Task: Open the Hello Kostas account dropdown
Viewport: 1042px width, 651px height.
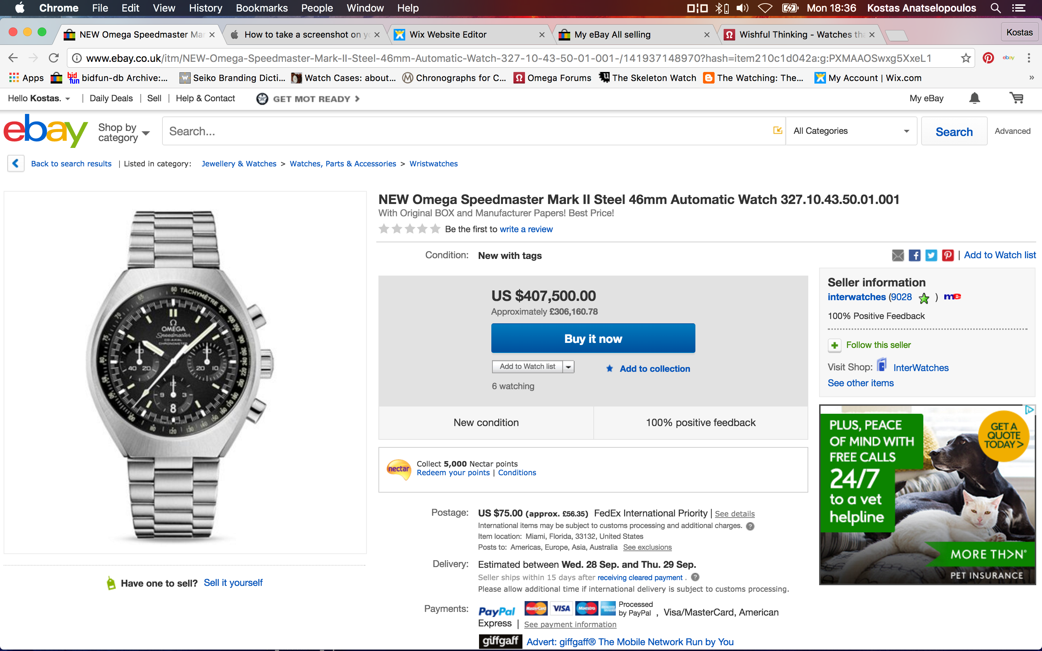Action: pyautogui.click(x=39, y=99)
